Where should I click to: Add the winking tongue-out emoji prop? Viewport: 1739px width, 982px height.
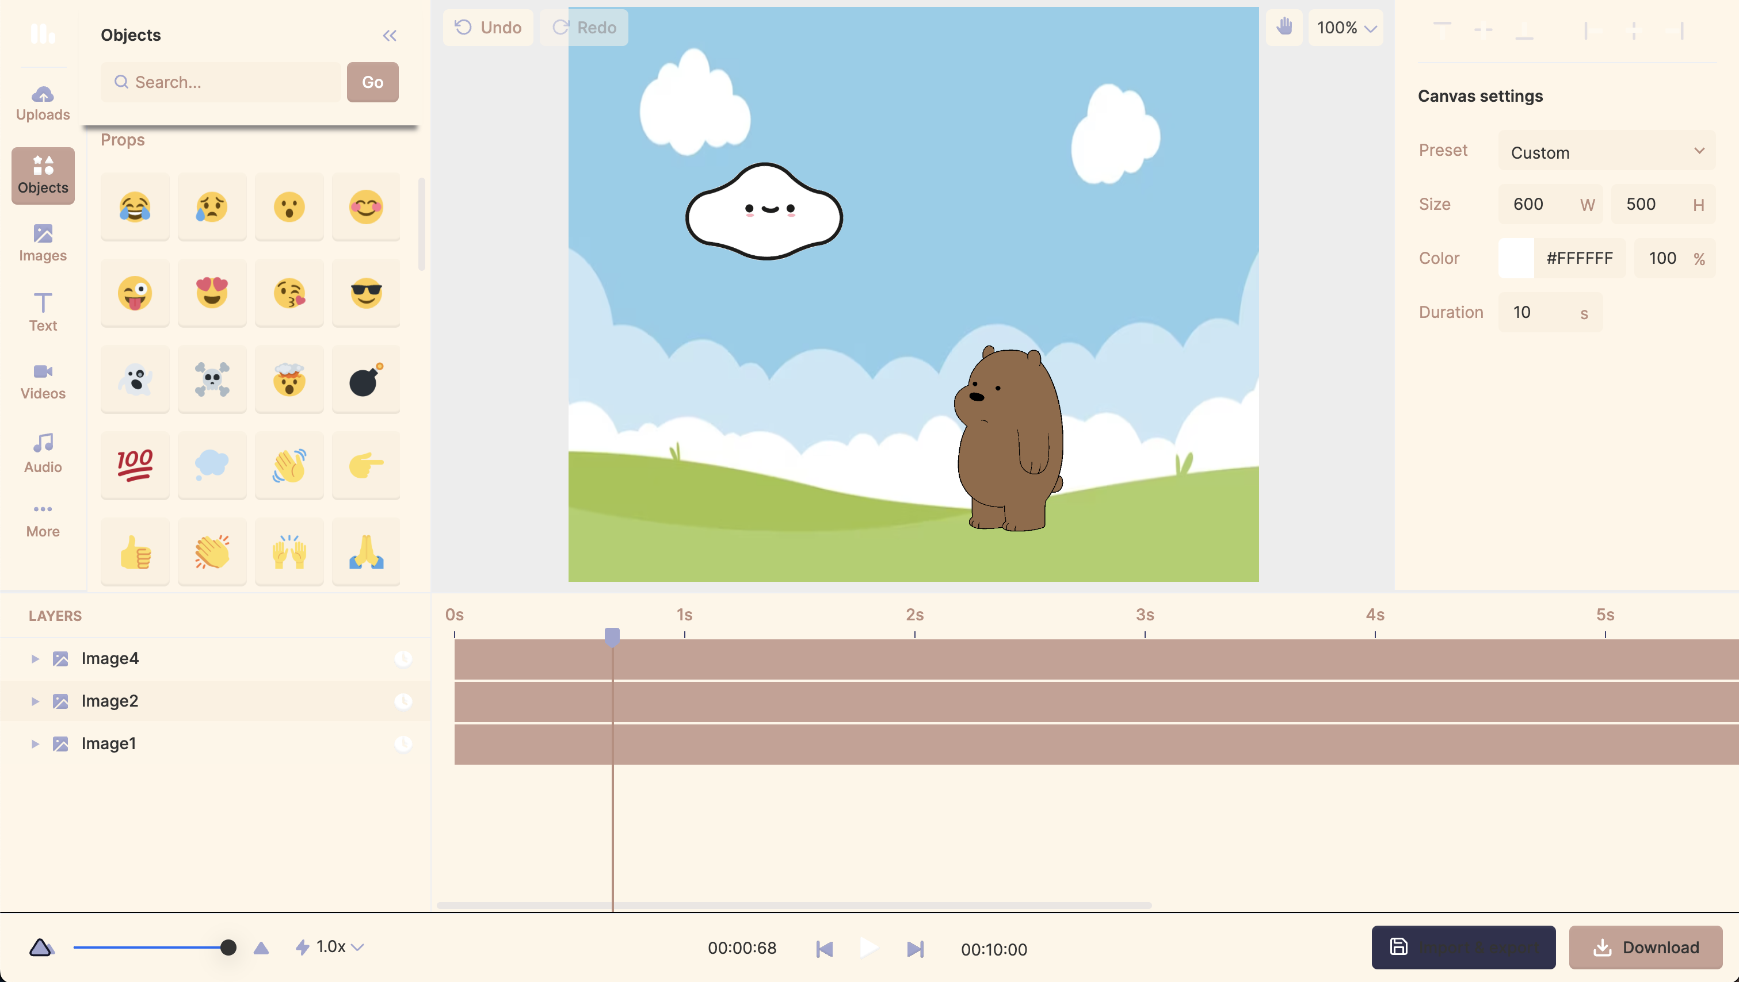(x=135, y=293)
